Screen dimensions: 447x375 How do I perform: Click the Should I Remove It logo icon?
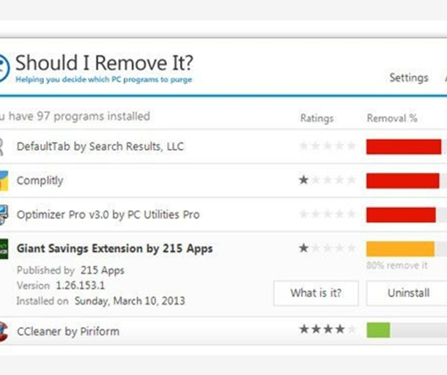pos(4,68)
